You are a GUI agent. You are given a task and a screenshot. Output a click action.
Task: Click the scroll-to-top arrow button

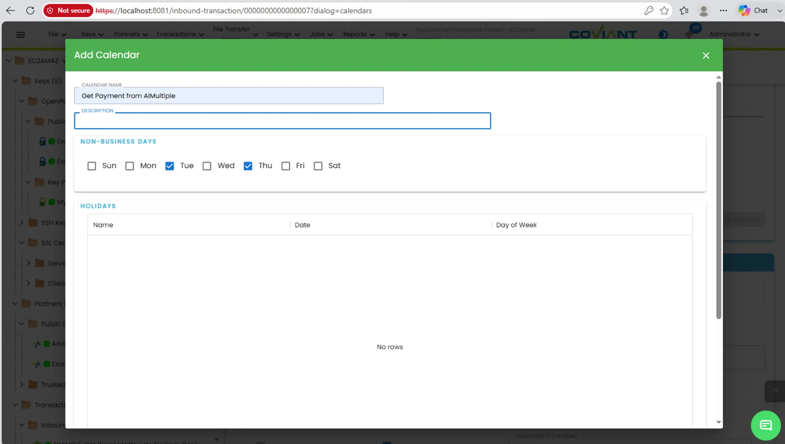coord(775,391)
